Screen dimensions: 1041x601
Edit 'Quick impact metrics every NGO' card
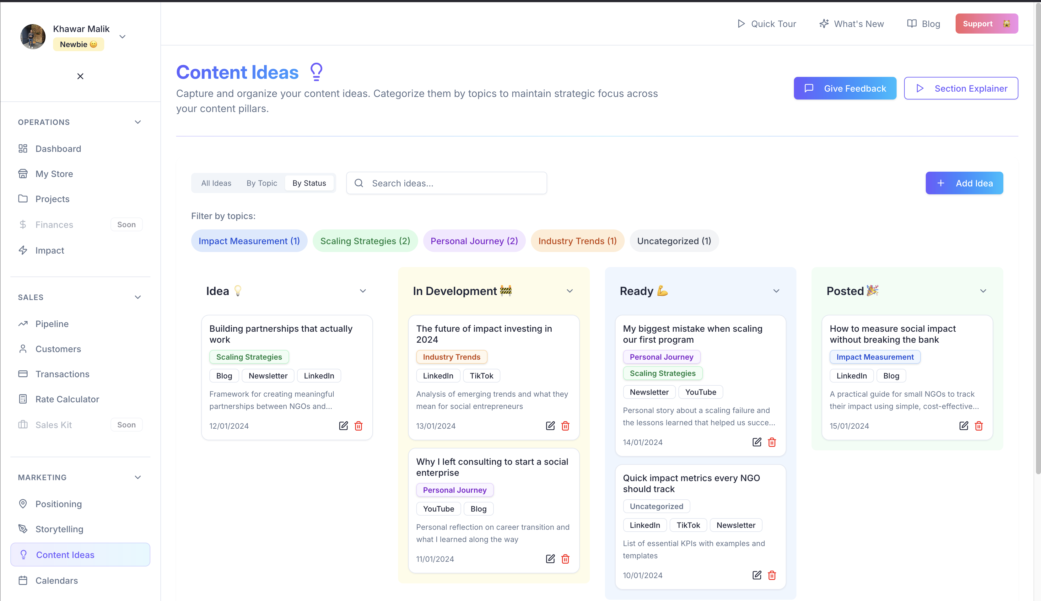click(x=757, y=575)
